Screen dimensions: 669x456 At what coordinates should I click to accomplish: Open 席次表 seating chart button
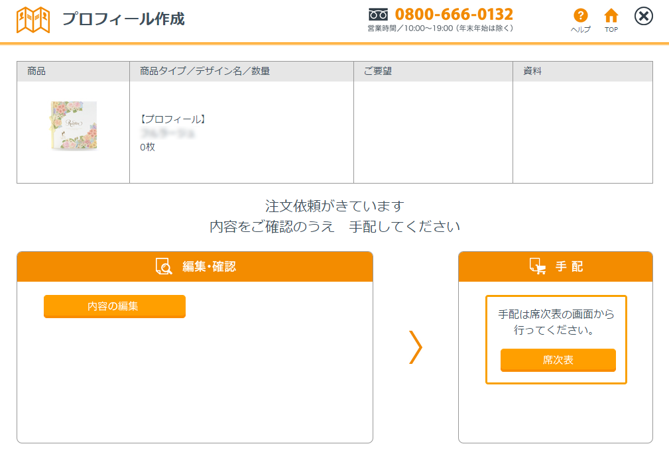click(x=558, y=360)
